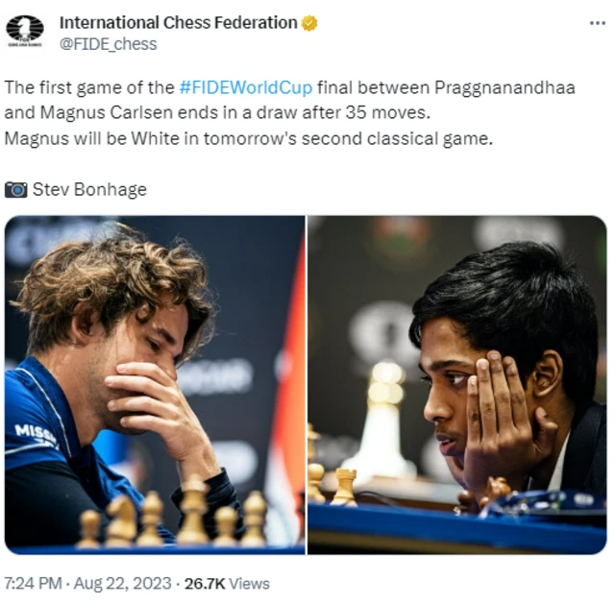Open the @FIDE_chess handle link
Screen dimensions: 615x602
click(108, 44)
